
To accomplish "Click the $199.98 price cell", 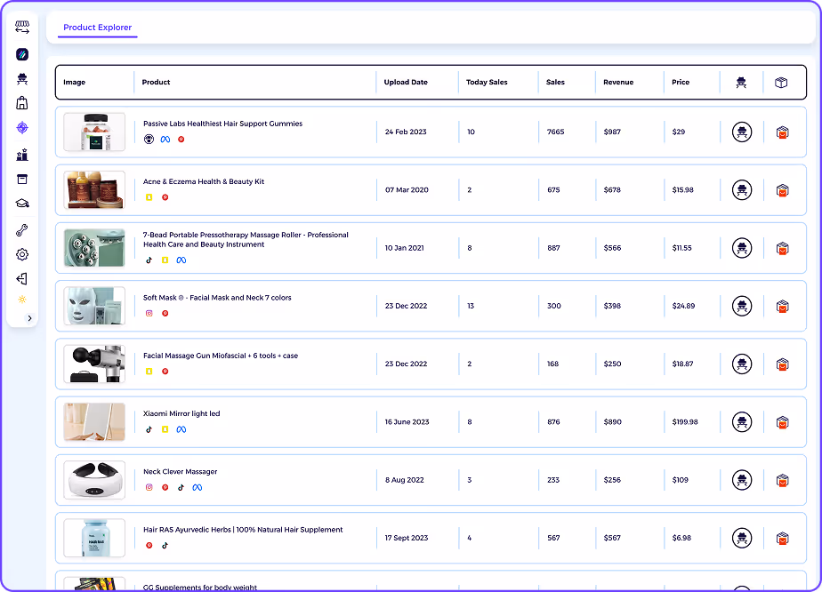I will coord(685,421).
